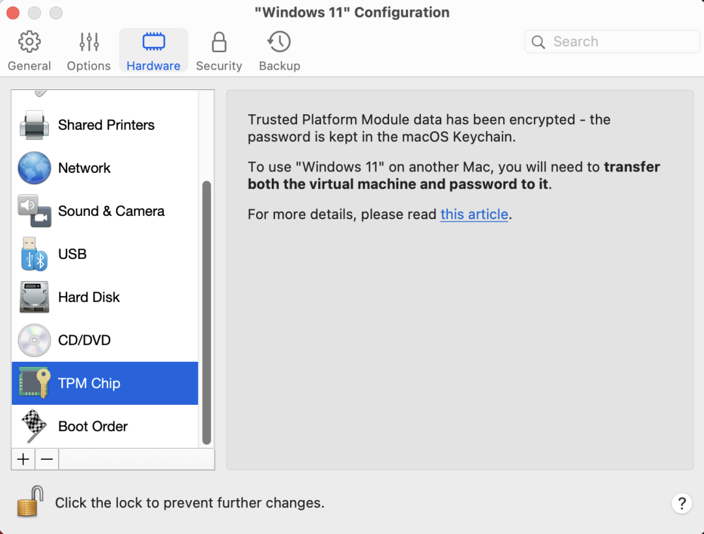Image resolution: width=704 pixels, height=534 pixels.
Task: Open help with the question mark button
Action: tap(682, 503)
